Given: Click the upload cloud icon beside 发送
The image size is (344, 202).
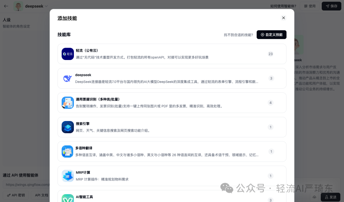Looking at the screenshot, I should point(314,197).
